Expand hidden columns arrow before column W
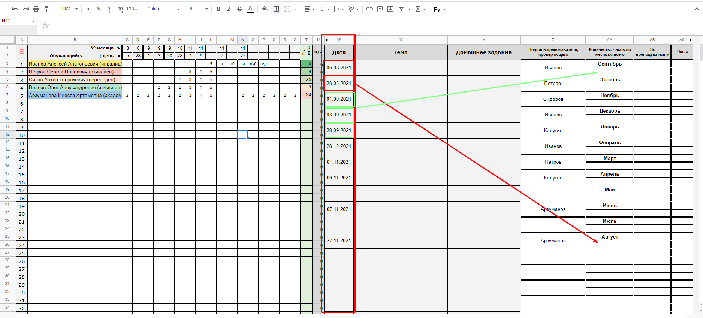Viewport: 703px width, 318px height. tap(327, 40)
